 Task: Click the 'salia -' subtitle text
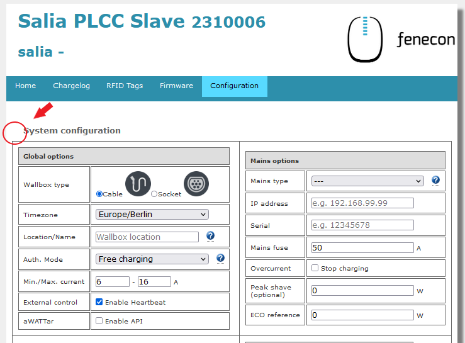click(41, 52)
